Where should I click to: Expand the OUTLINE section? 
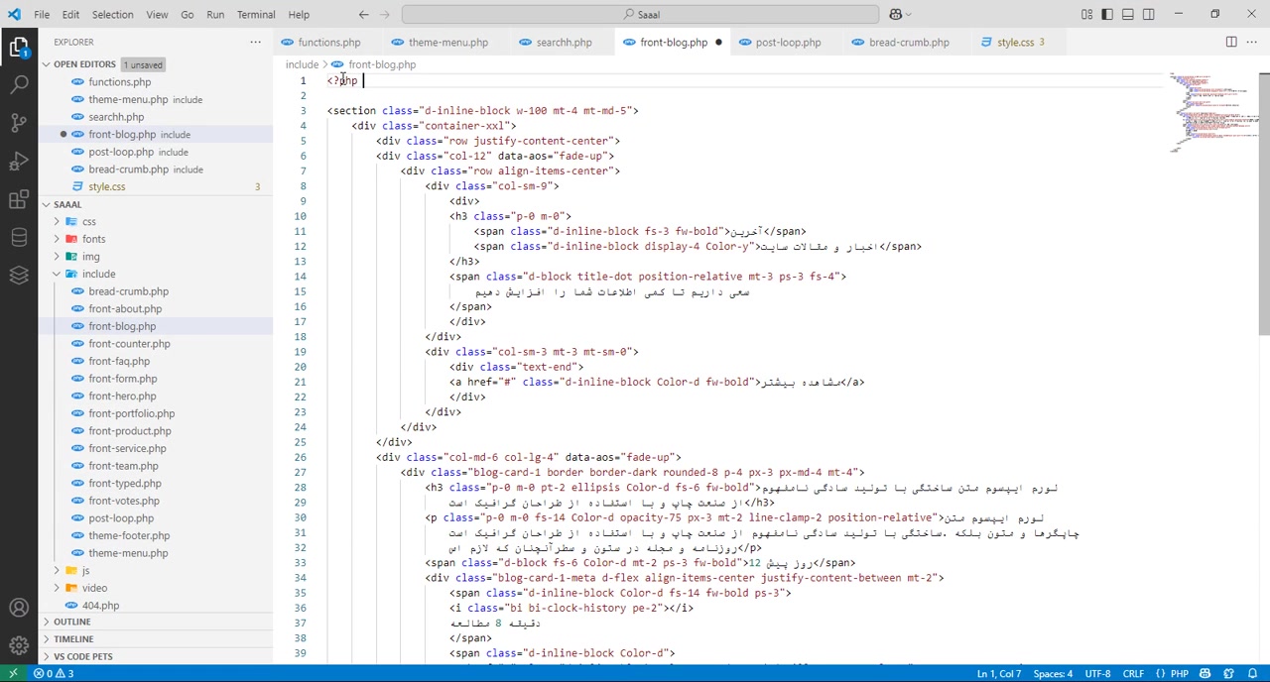[x=71, y=622]
